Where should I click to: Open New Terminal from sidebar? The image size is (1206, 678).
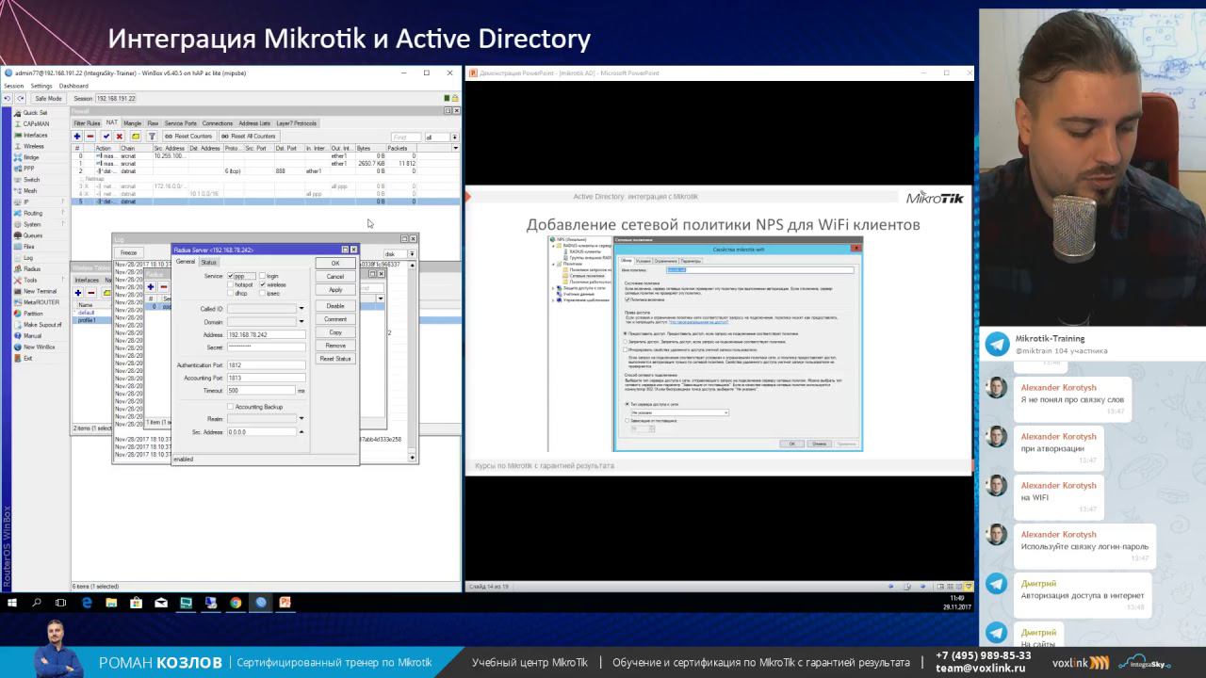(40, 291)
